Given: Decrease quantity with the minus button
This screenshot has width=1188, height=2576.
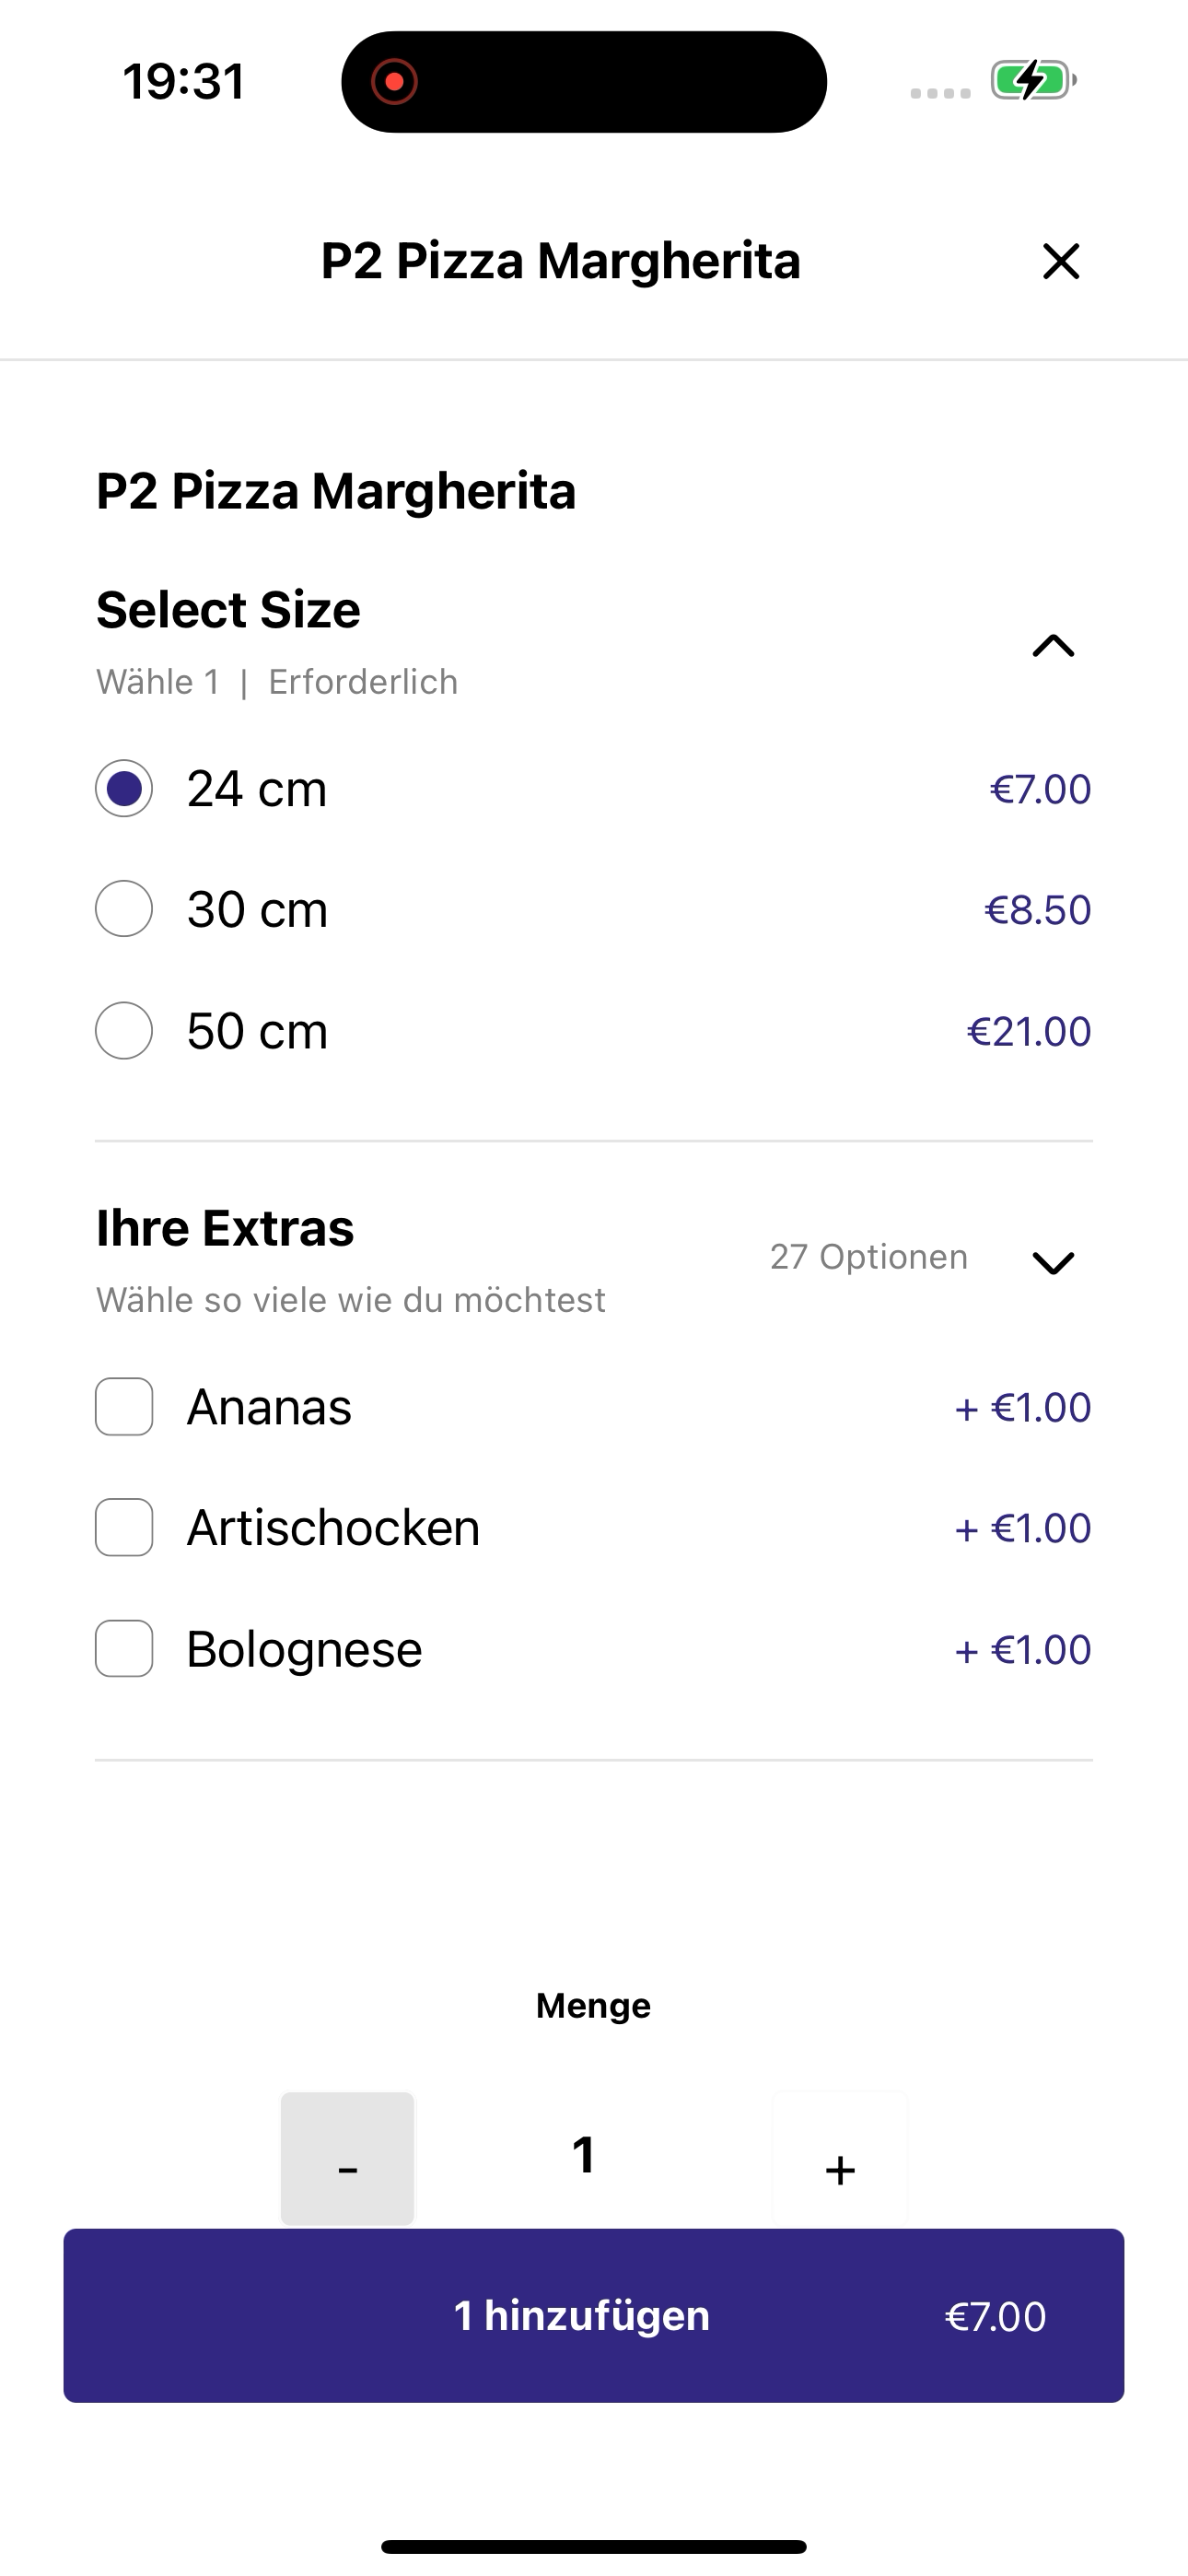Looking at the screenshot, I should click(347, 2157).
